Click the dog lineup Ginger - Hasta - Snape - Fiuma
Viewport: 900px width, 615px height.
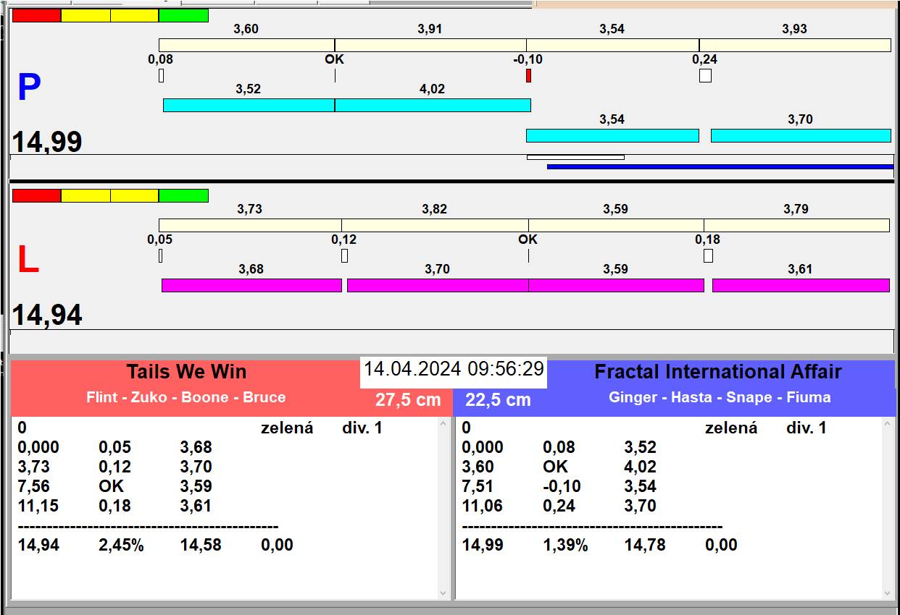tap(720, 397)
